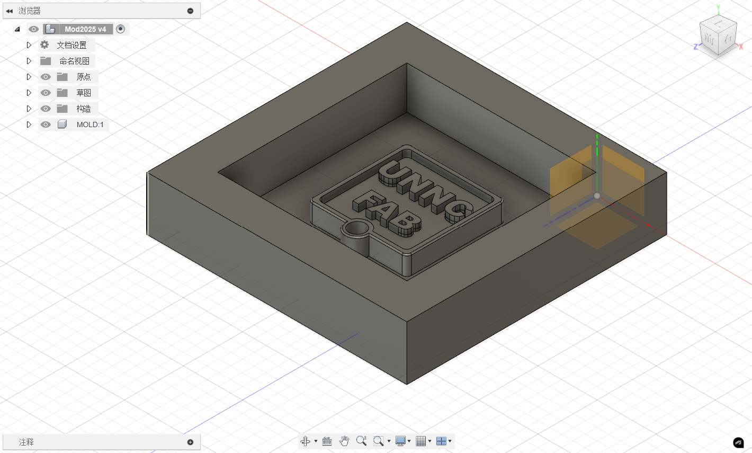752x453 pixels.
Task: Click the ViewCube to reorient the view
Action: tap(718, 35)
